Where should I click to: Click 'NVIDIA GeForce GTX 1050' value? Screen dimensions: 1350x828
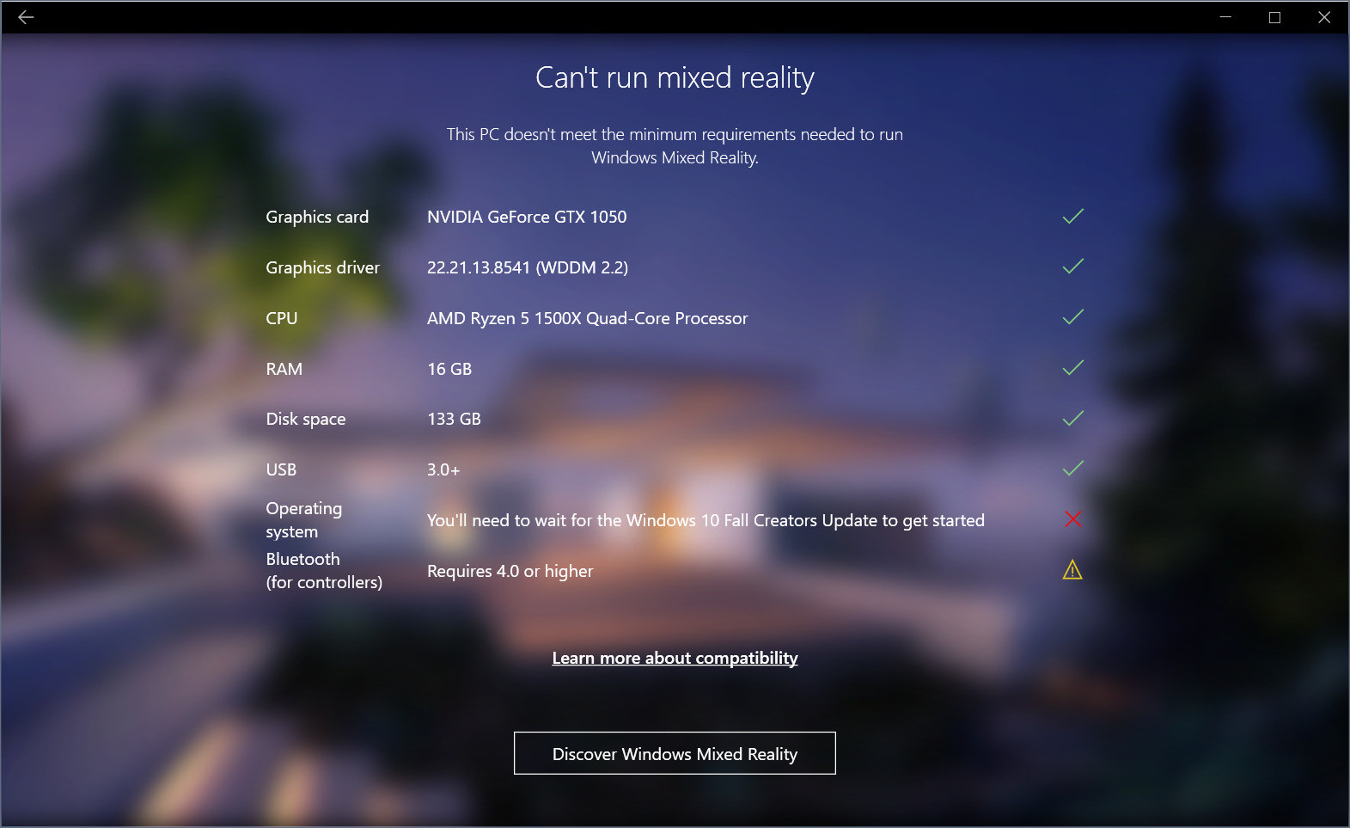point(527,217)
